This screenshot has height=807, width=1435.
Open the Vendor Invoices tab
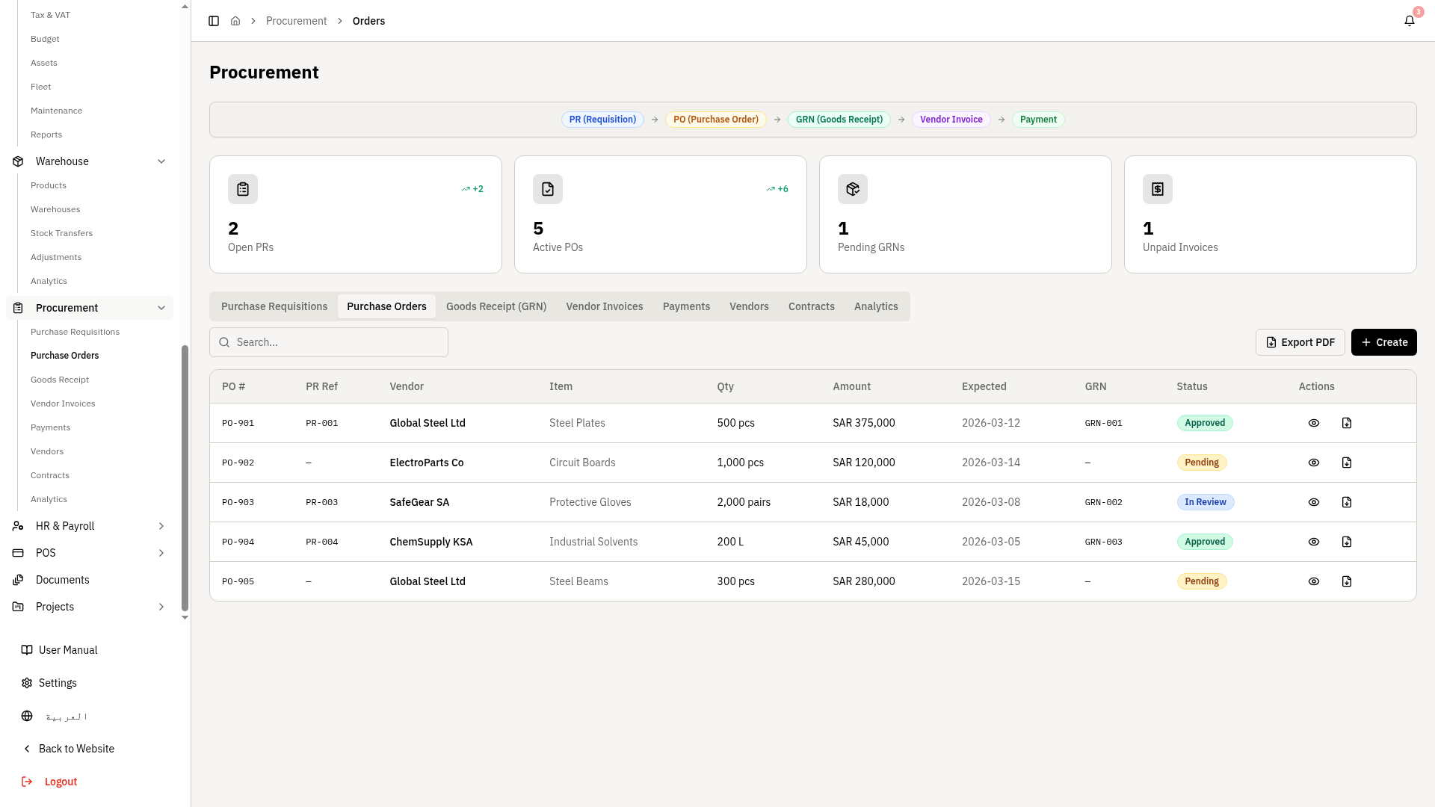pyautogui.click(x=604, y=306)
